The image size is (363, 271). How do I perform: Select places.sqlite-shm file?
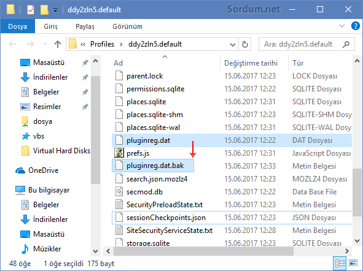click(x=155, y=115)
